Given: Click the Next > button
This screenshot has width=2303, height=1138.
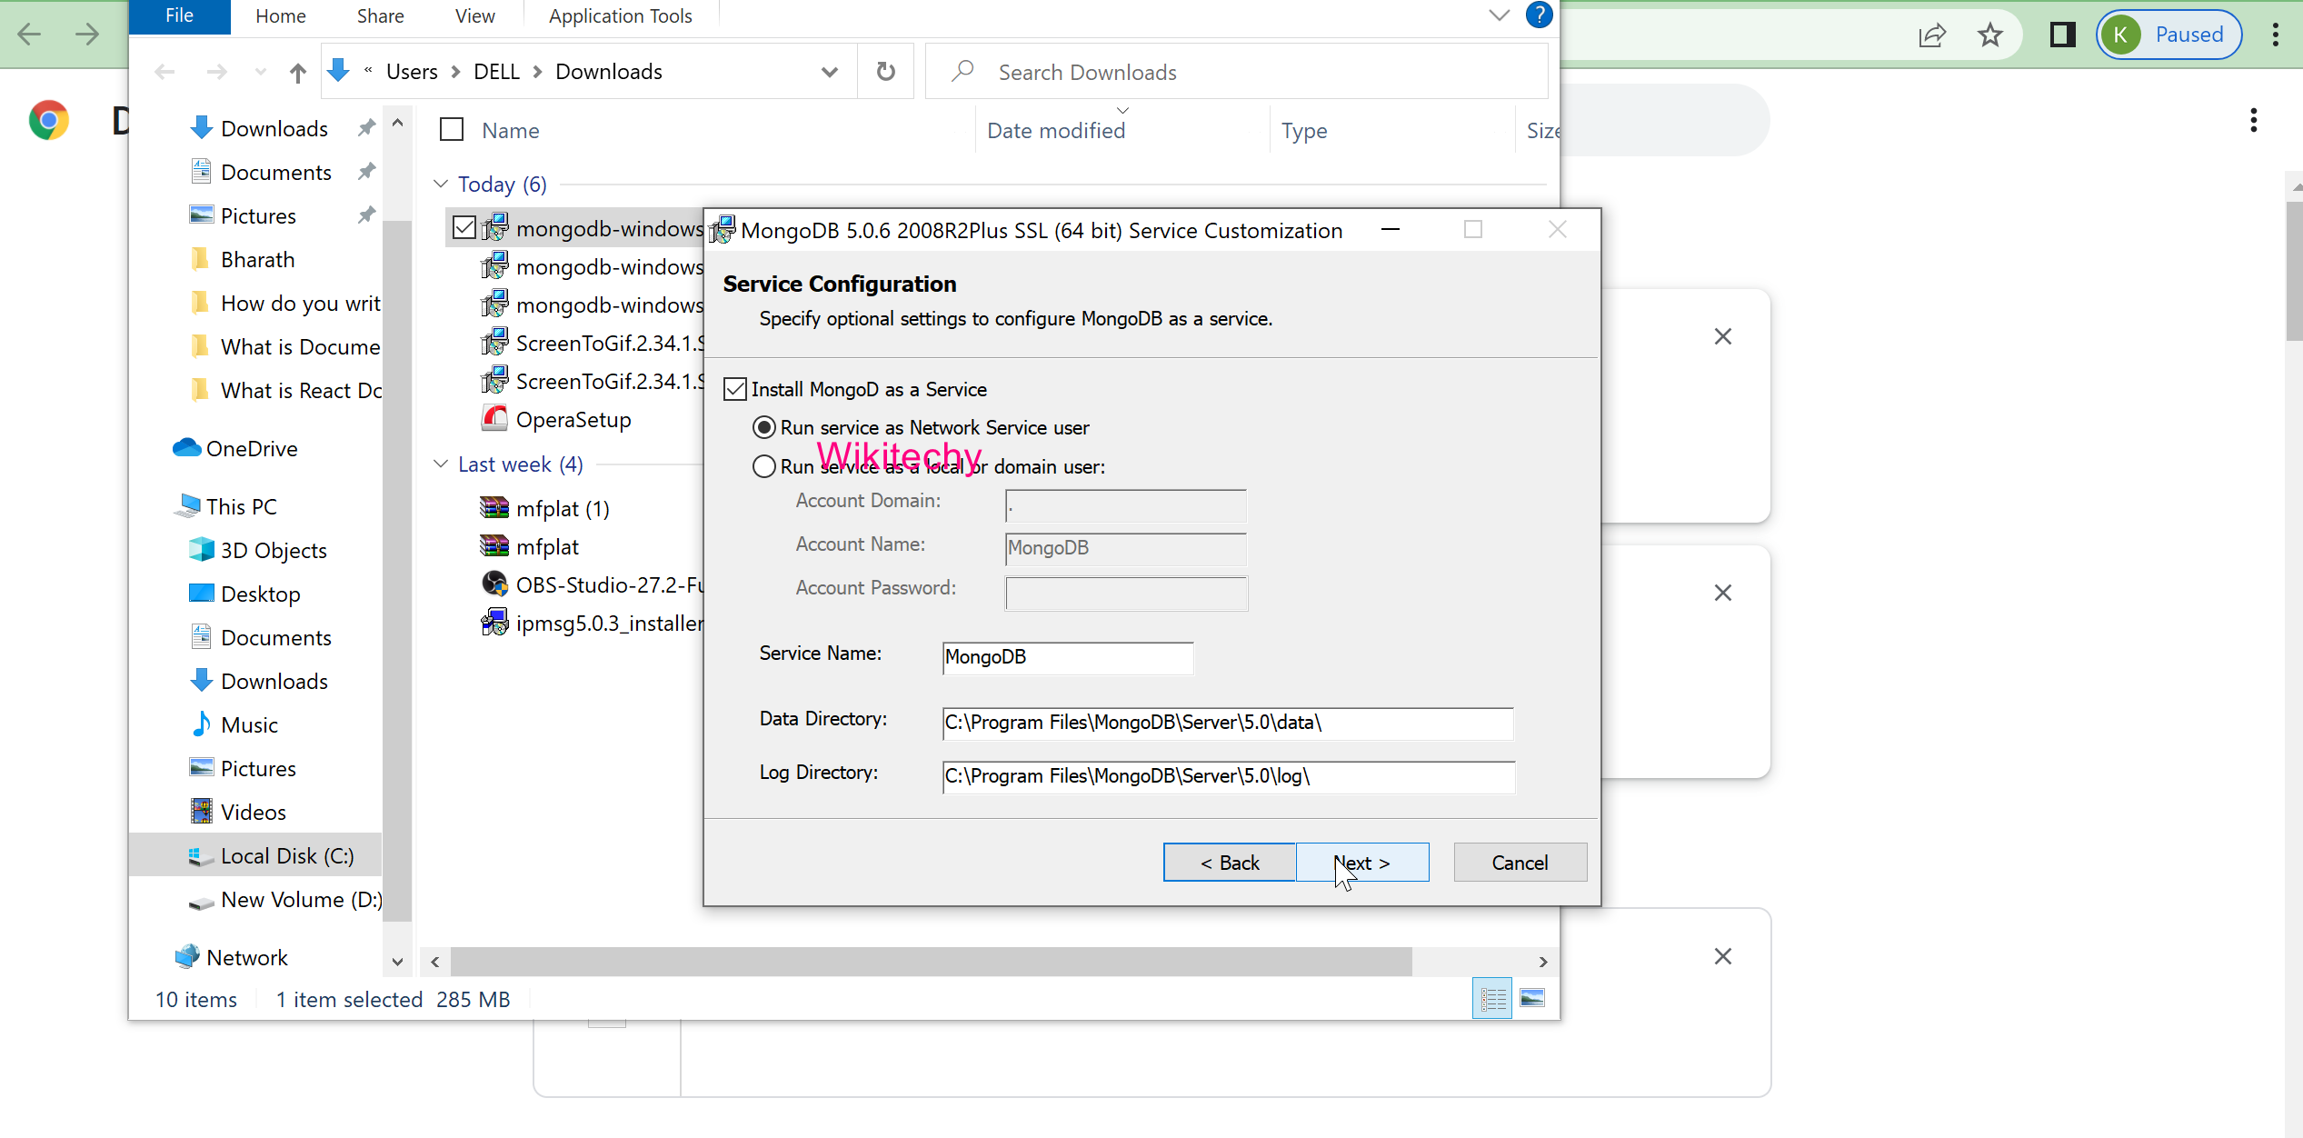Looking at the screenshot, I should pyautogui.click(x=1361, y=863).
